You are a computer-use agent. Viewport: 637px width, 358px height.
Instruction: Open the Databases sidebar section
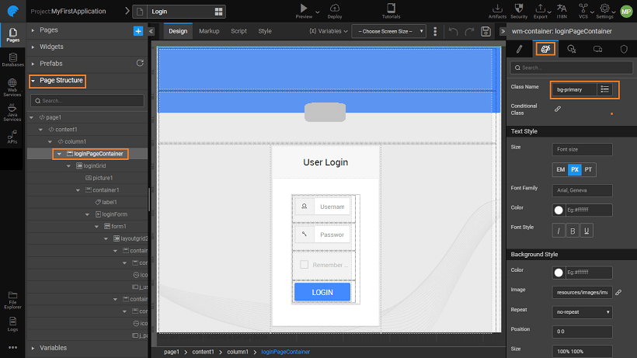12,61
